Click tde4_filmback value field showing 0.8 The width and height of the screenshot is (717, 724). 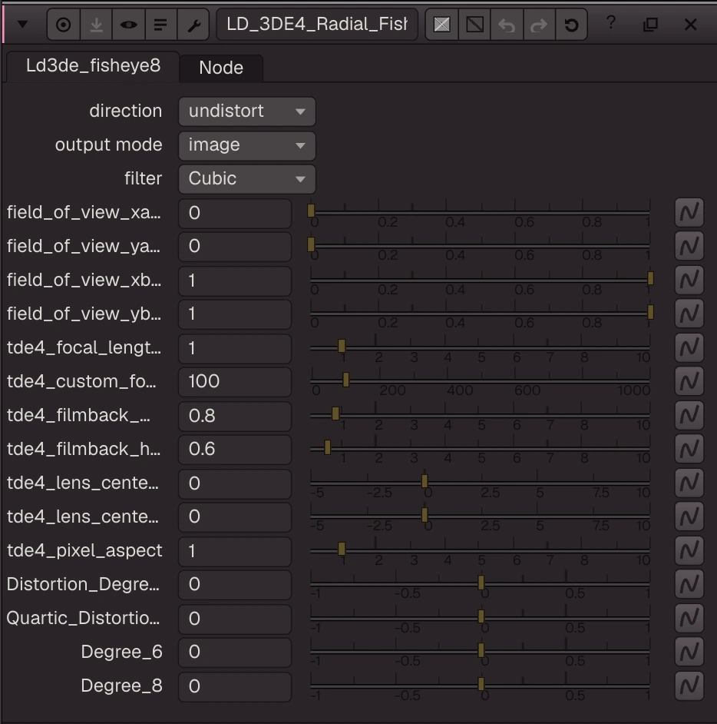click(x=235, y=416)
